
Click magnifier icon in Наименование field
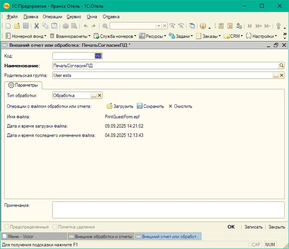[282, 65]
